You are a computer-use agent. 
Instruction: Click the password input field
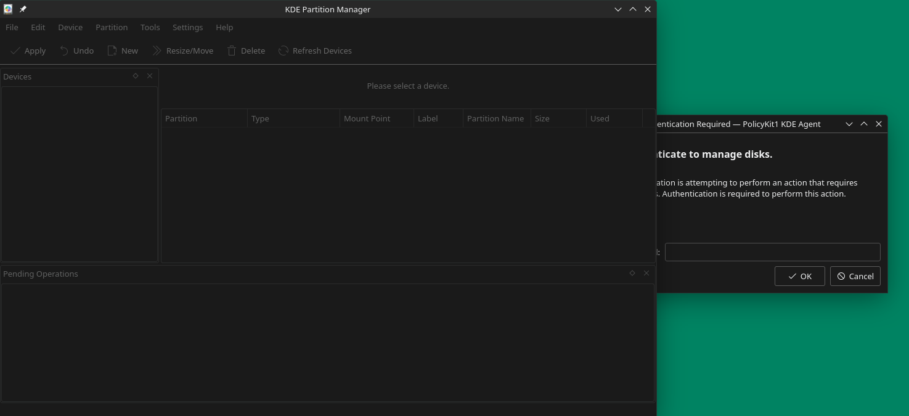click(x=772, y=252)
